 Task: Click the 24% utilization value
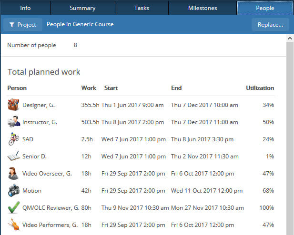268,139
